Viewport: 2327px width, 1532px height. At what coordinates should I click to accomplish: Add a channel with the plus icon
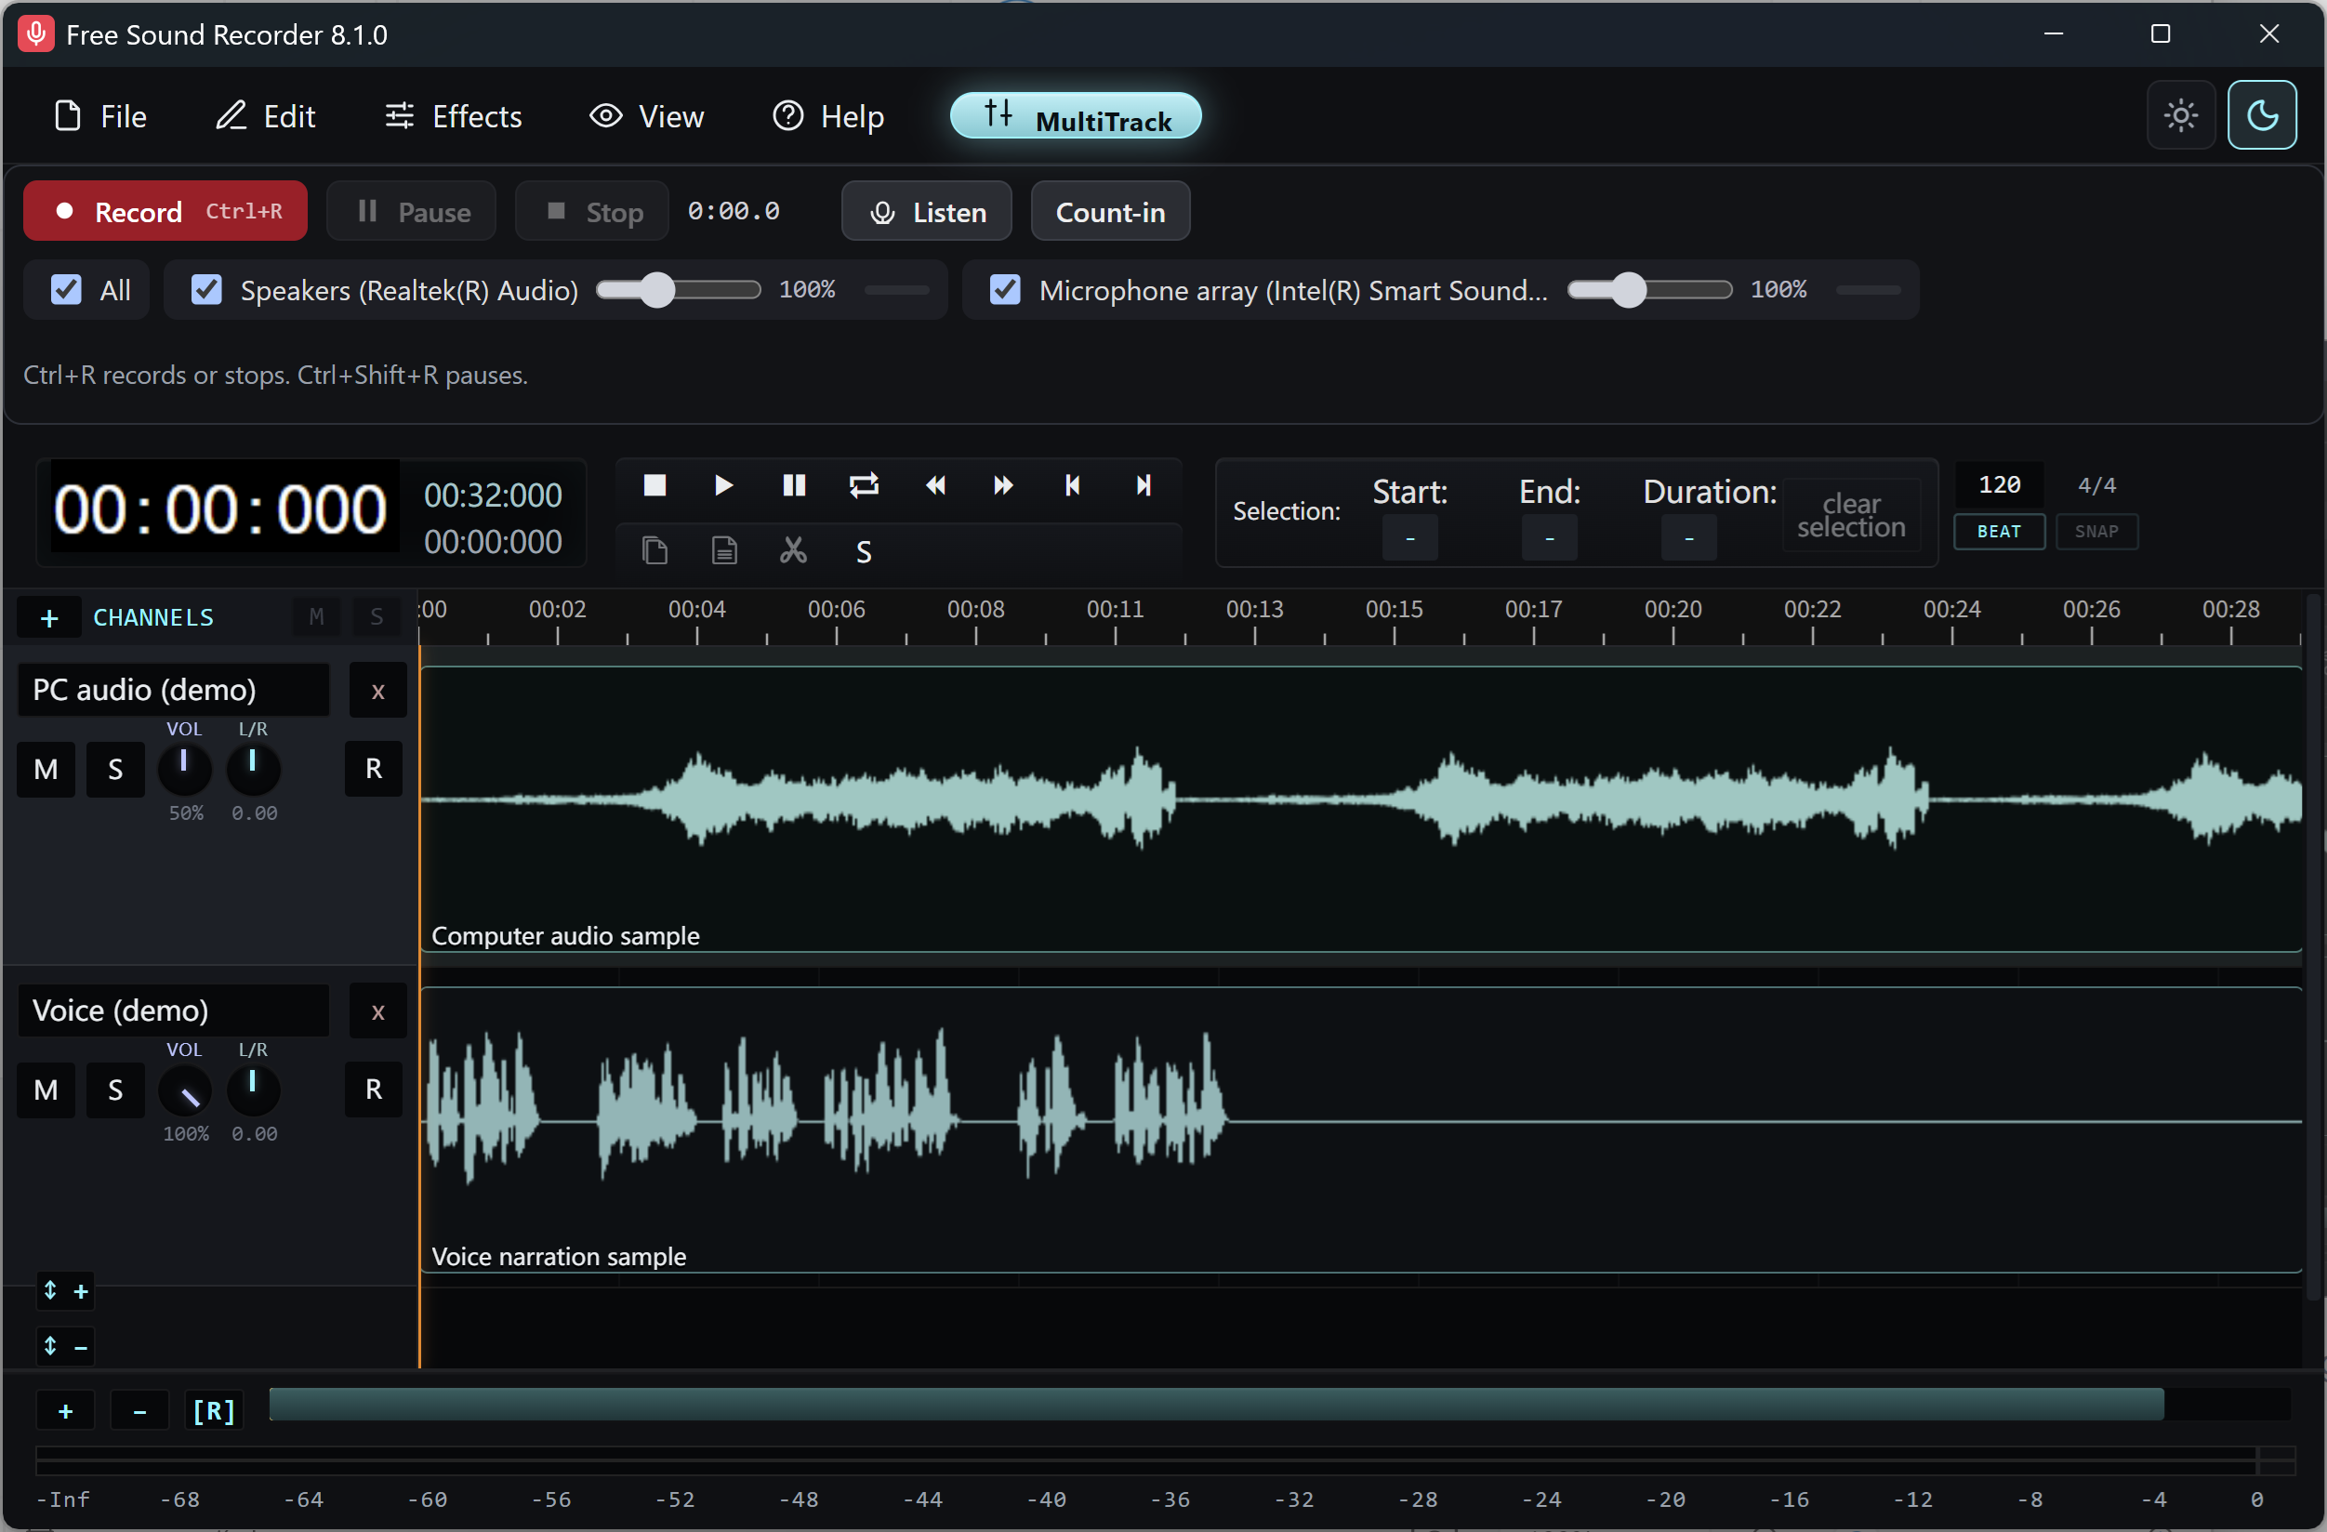tap(49, 618)
